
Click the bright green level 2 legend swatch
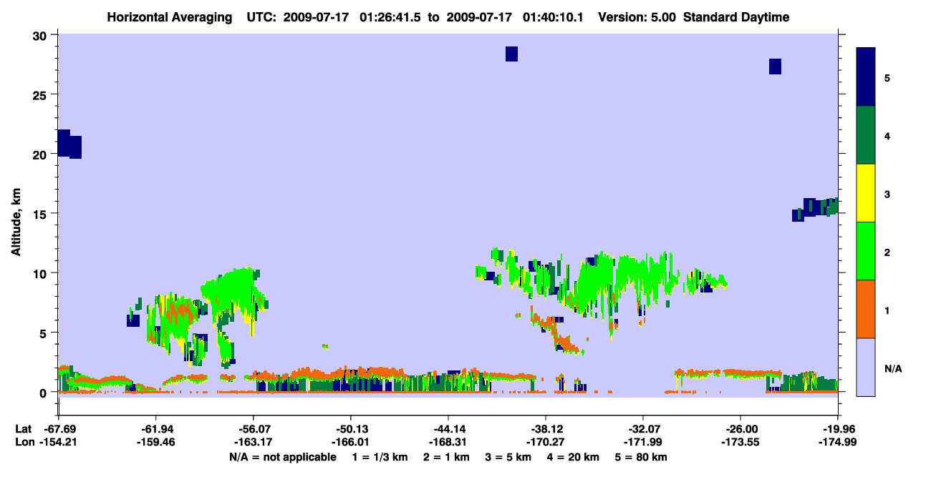click(866, 251)
